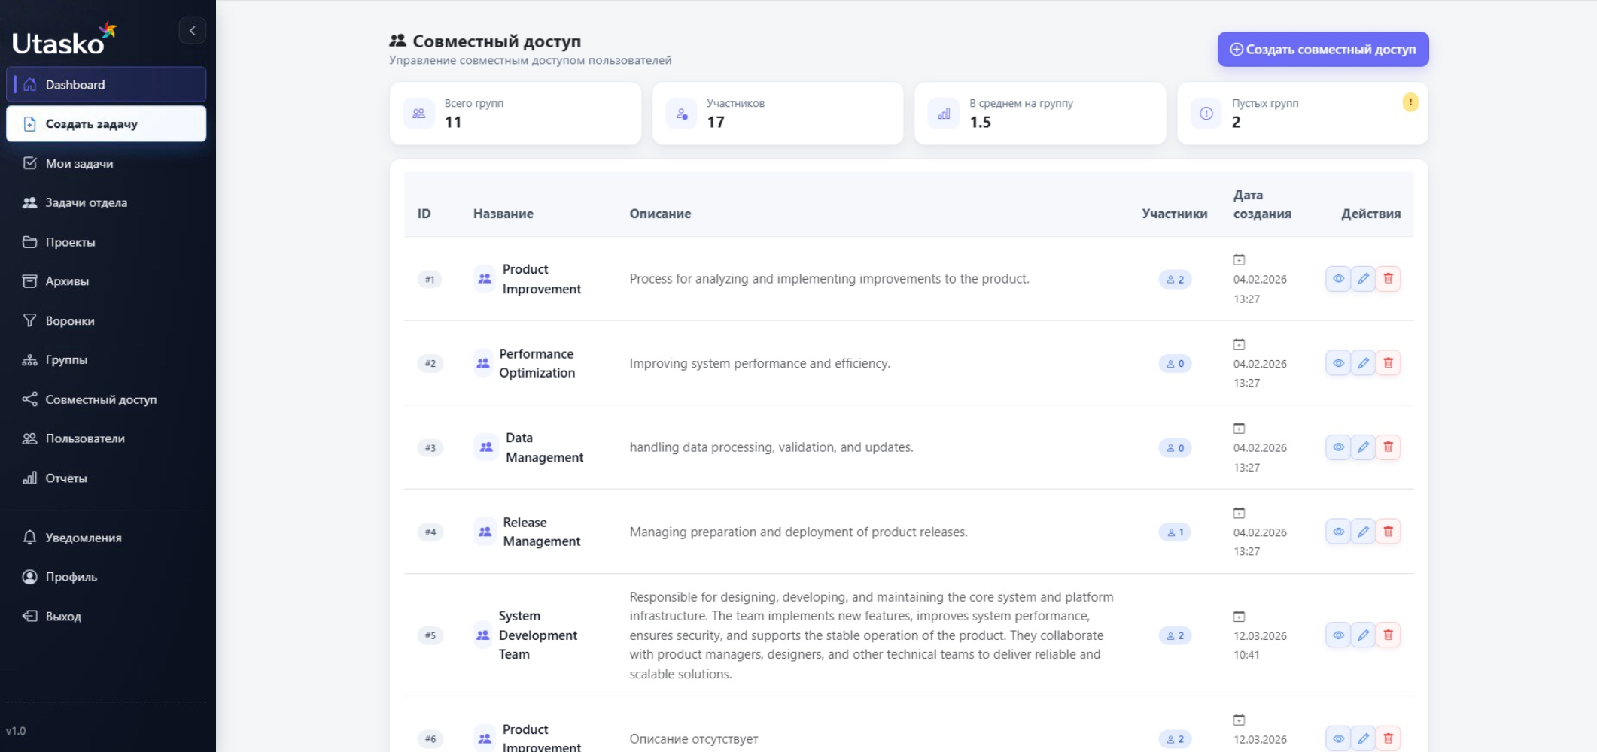The width and height of the screenshot is (1597, 752).
Task: Show details of Release Management group
Action: tap(1337, 531)
